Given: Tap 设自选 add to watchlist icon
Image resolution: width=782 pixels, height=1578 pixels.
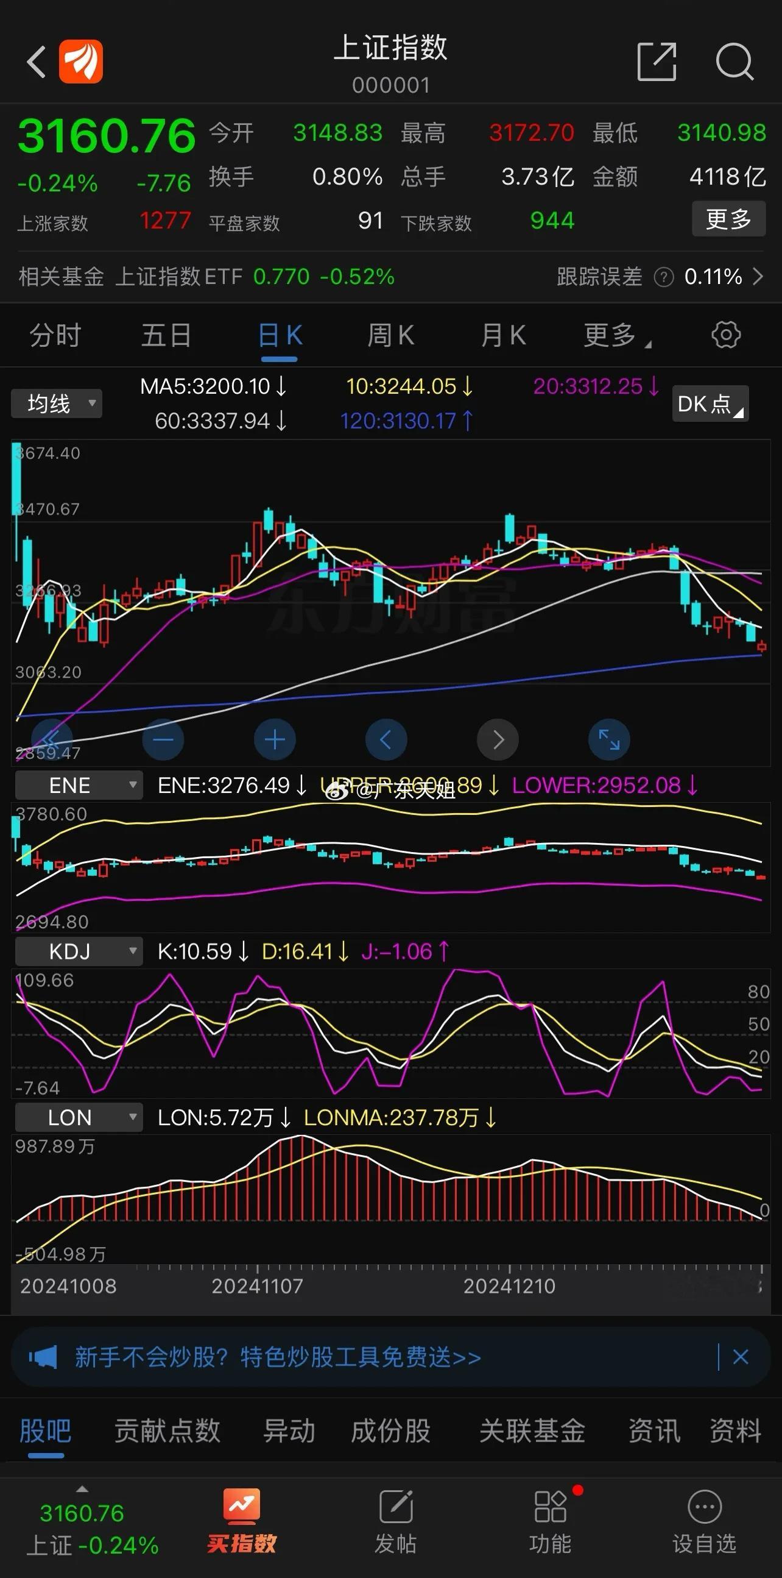Looking at the screenshot, I should click(x=704, y=1523).
